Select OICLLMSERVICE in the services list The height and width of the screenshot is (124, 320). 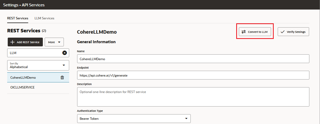(22, 87)
